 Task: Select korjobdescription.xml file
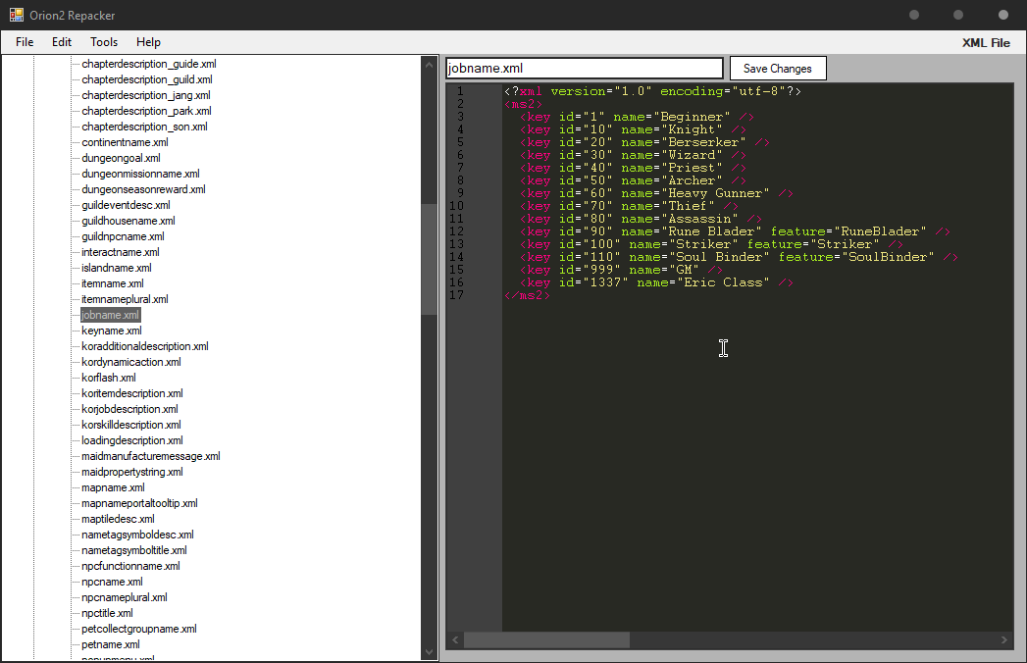pyautogui.click(x=129, y=409)
